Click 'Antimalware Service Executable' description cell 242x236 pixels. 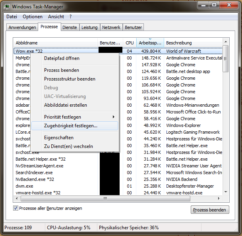tap(194, 58)
